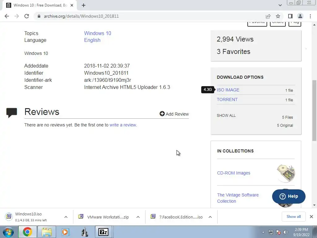The width and height of the screenshot is (317, 238).
Task: Click the scrollbar up arrow
Action: pos(315,25)
